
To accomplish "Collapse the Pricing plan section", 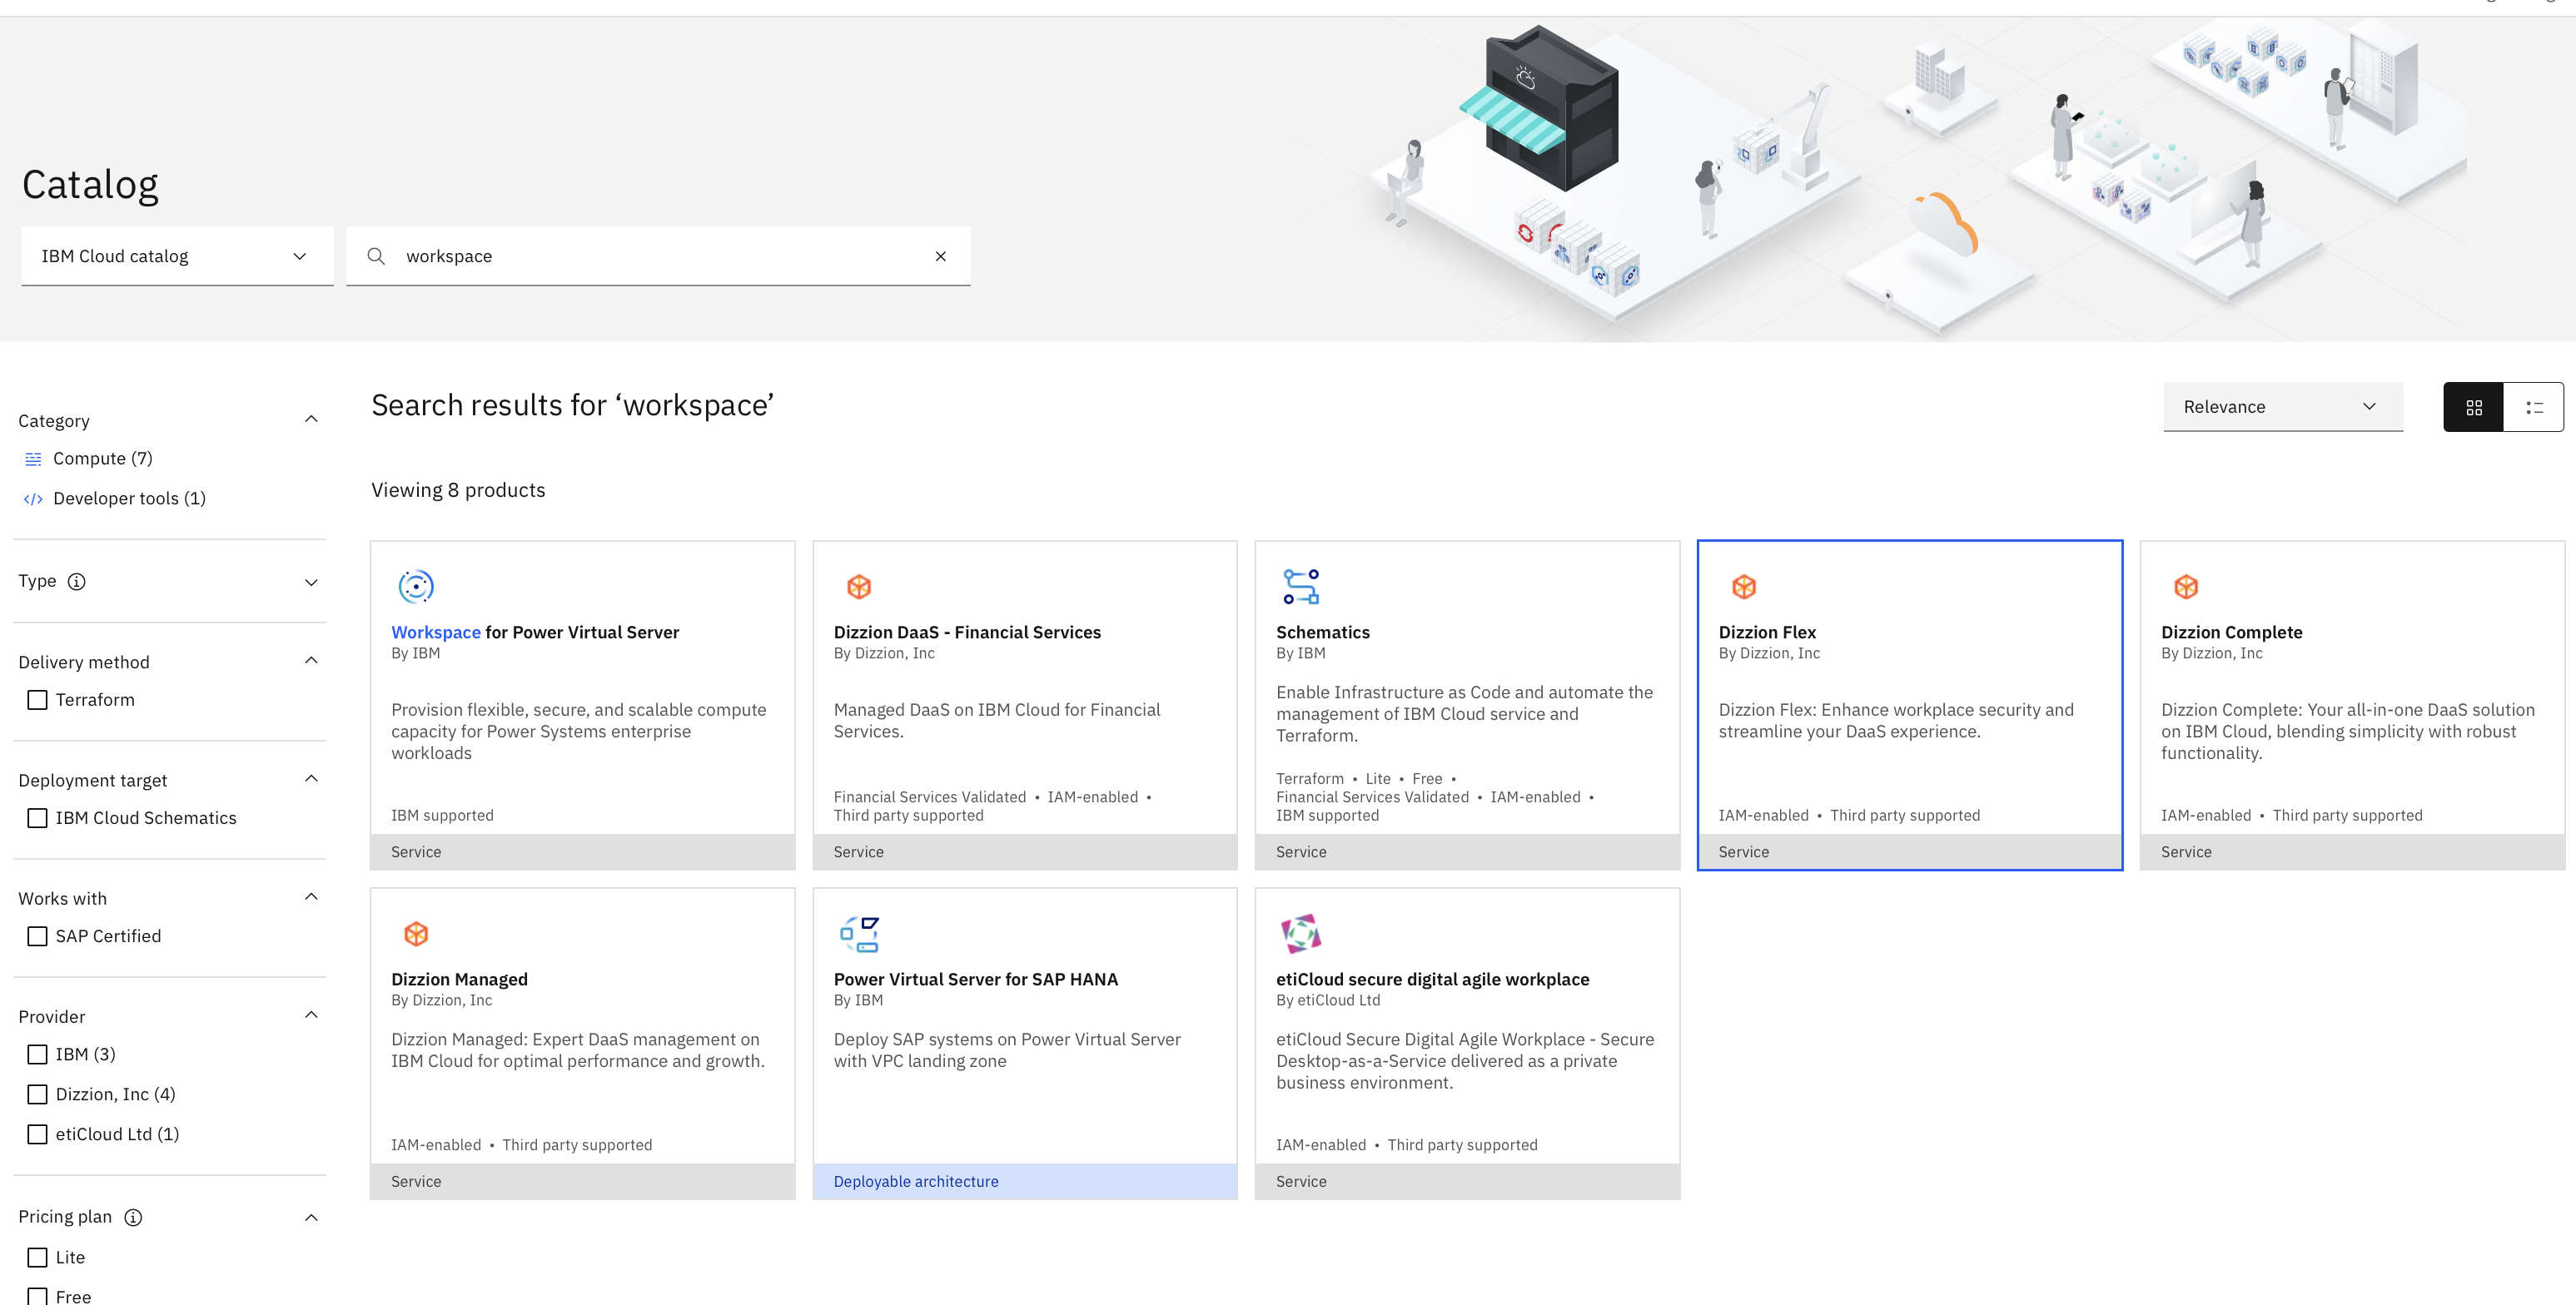I will pos(311,1217).
